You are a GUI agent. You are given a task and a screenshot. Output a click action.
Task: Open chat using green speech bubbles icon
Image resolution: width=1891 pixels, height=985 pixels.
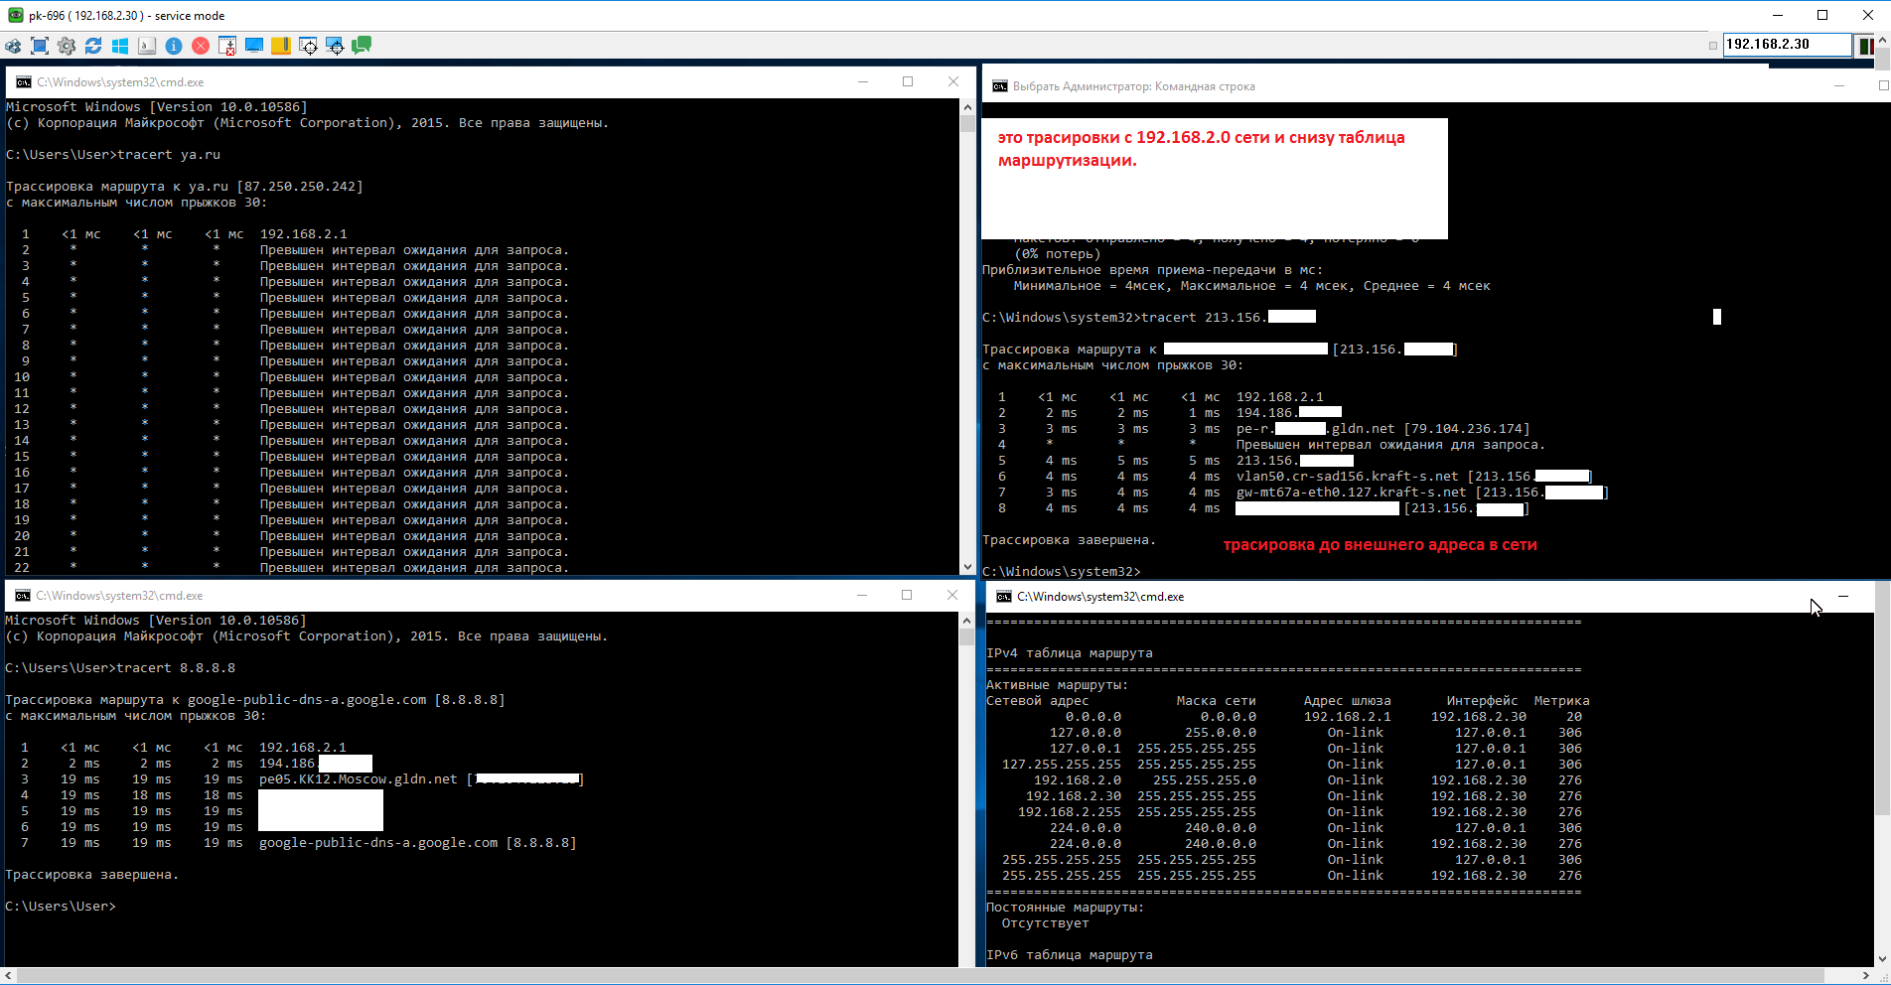click(362, 46)
